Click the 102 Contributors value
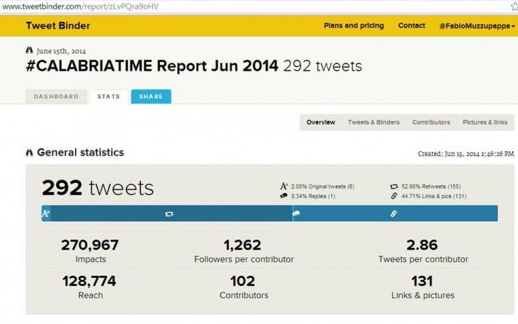 pyautogui.click(x=243, y=281)
